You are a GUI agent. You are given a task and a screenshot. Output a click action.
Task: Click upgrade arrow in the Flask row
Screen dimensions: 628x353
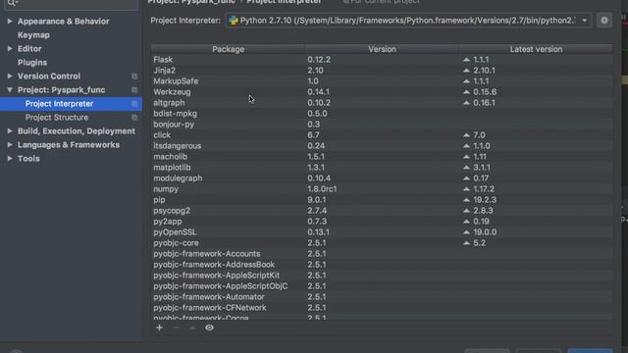pos(466,60)
